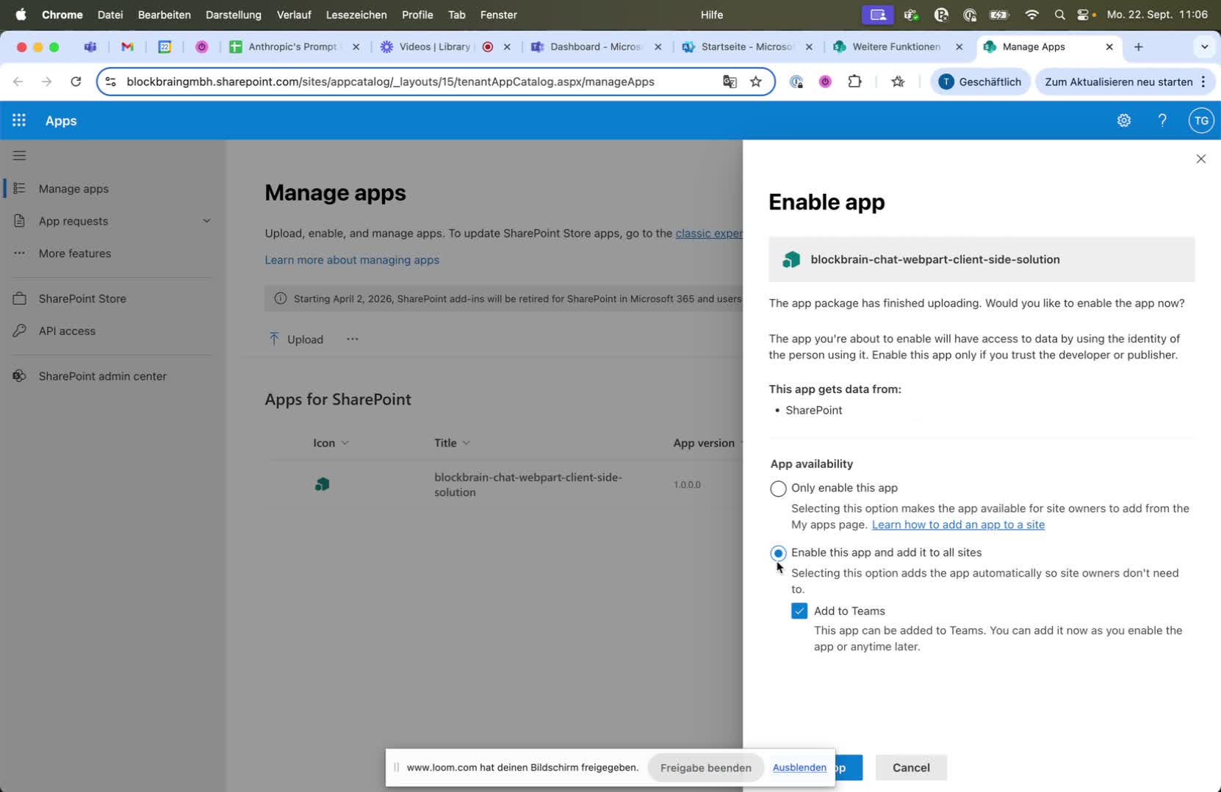Open SharePoint settings gear
This screenshot has width=1221, height=792.
(x=1123, y=120)
